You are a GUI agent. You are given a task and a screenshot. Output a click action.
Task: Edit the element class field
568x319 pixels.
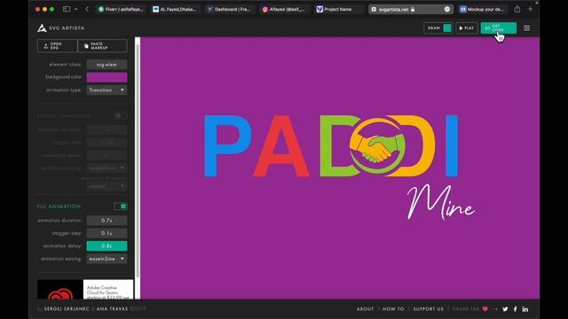[106, 65]
